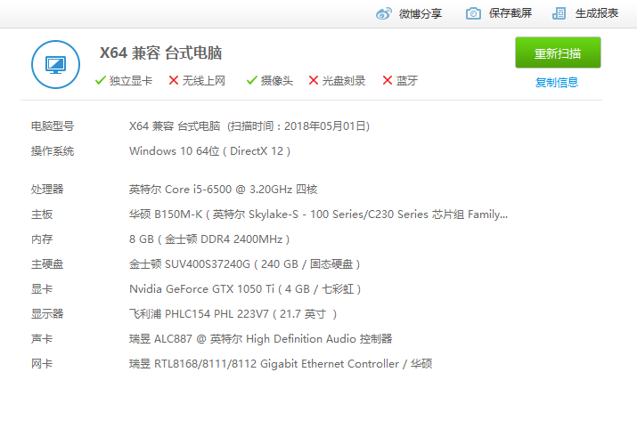Click the 重新扫描 green button
637x445 pixels.
pyautogui.click(x=558, y=53)
